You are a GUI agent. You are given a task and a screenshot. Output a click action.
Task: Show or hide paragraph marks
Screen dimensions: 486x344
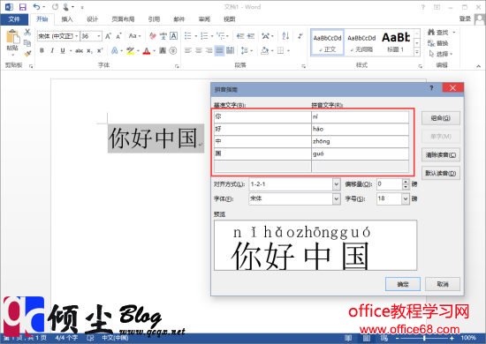300,36
